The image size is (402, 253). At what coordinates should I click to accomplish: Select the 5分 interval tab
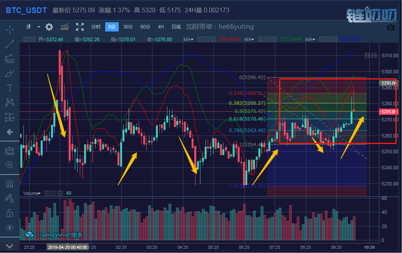click(112, 26)
